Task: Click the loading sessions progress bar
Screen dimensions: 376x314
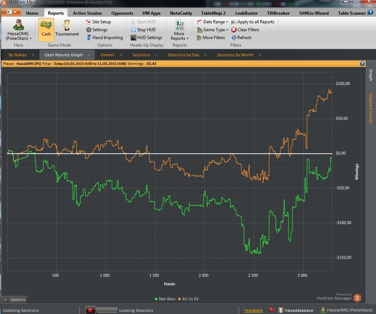Action: click(107, 310)
